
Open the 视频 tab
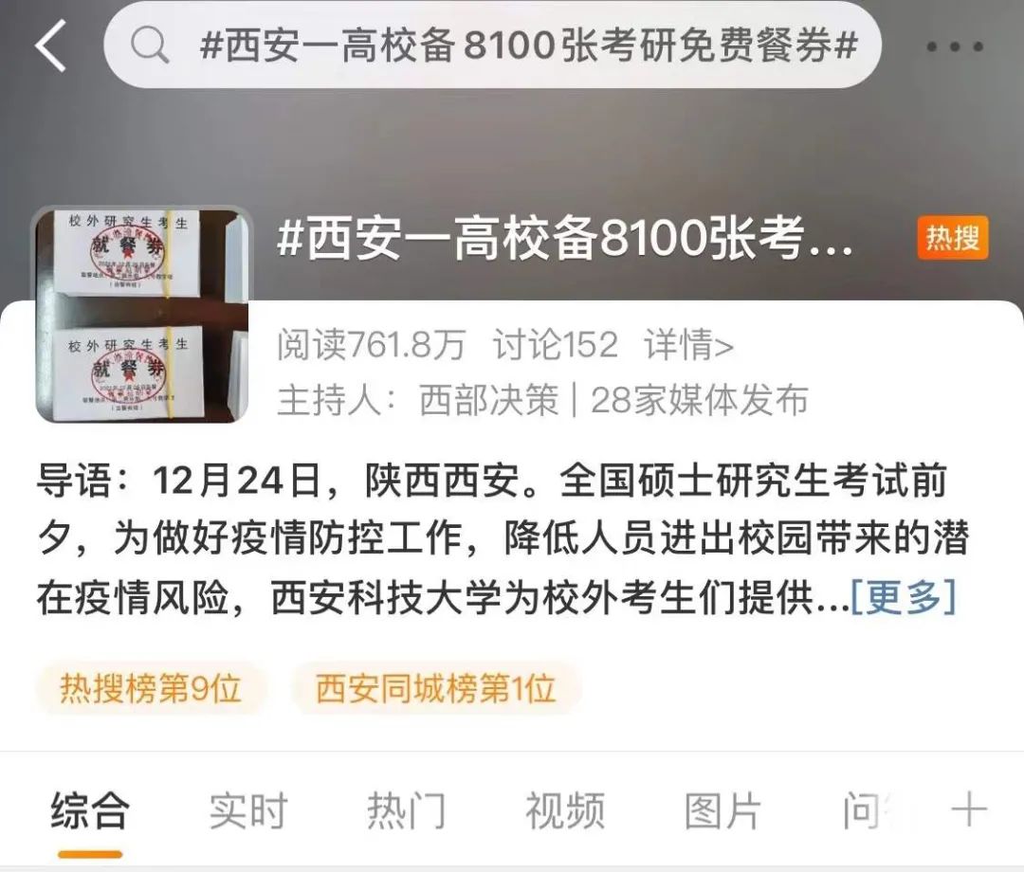coord(565,810)
